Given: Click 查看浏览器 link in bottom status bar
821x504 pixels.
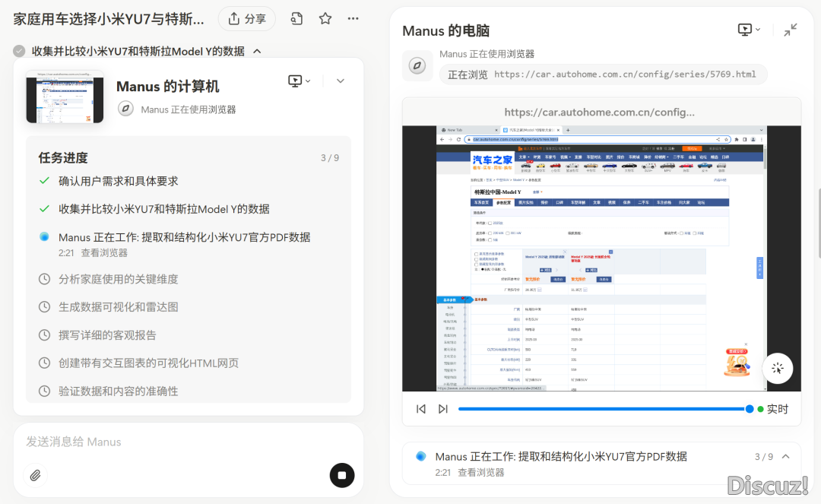Looking at the screenshot, I should 481,473.
